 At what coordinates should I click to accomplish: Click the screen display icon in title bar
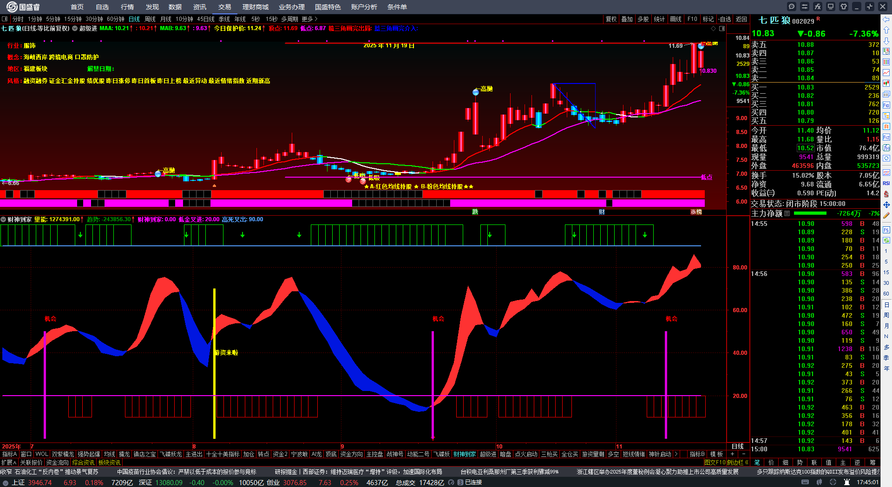click(831, 6)
